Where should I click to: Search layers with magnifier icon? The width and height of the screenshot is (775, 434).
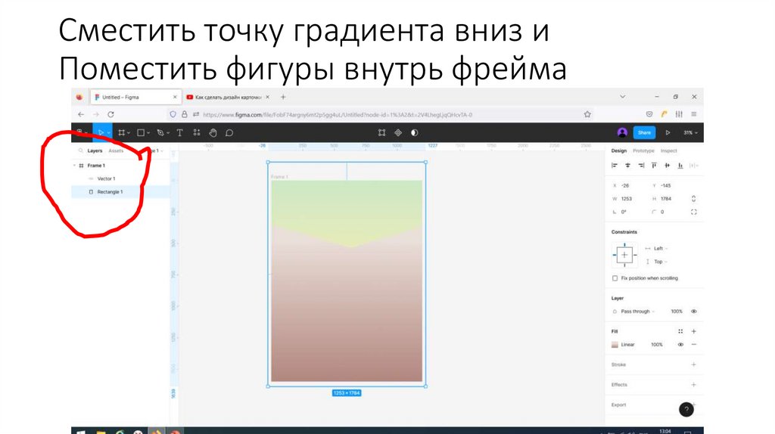(80, 150)
